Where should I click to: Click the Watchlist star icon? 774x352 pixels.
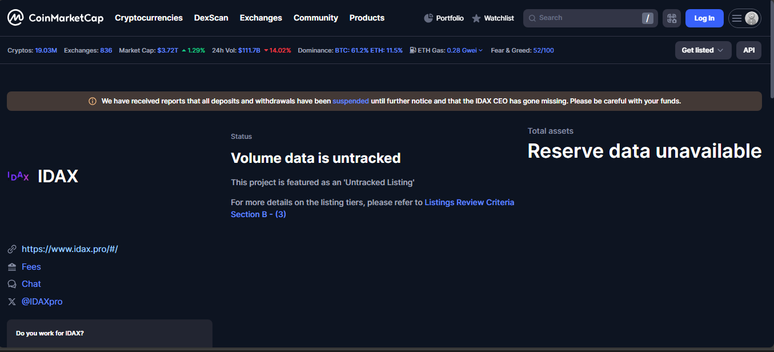point(476,18)
